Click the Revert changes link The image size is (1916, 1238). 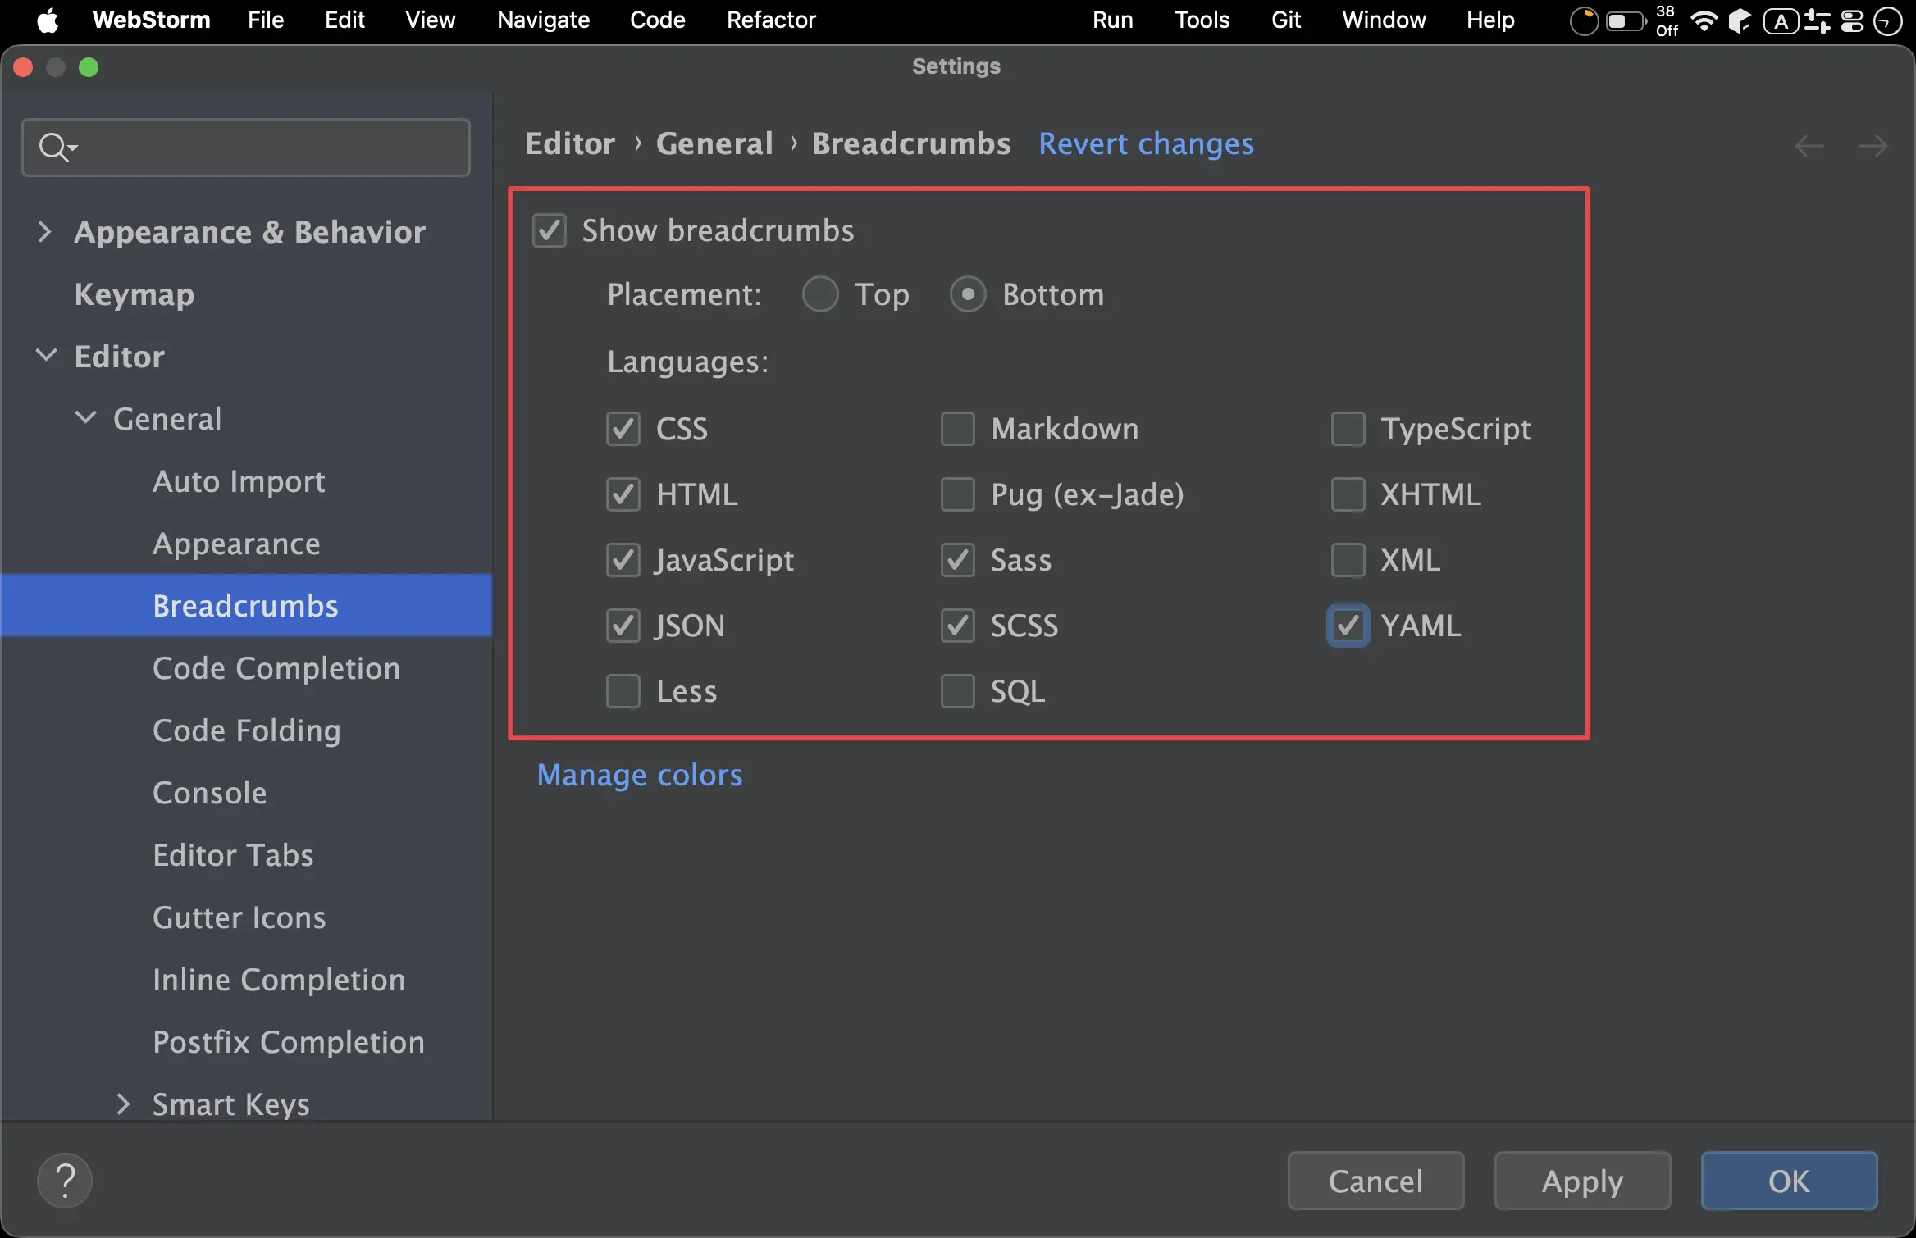point(1146,143)
